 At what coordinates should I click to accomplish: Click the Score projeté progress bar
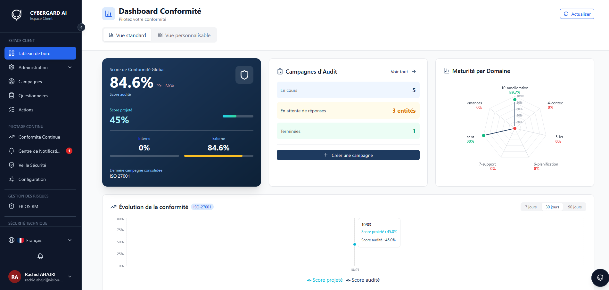[x=238, y=116]
